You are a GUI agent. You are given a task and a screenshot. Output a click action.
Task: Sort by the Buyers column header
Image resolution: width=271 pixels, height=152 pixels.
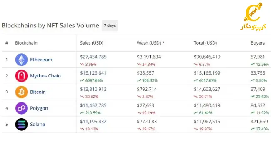pos(258,43)
